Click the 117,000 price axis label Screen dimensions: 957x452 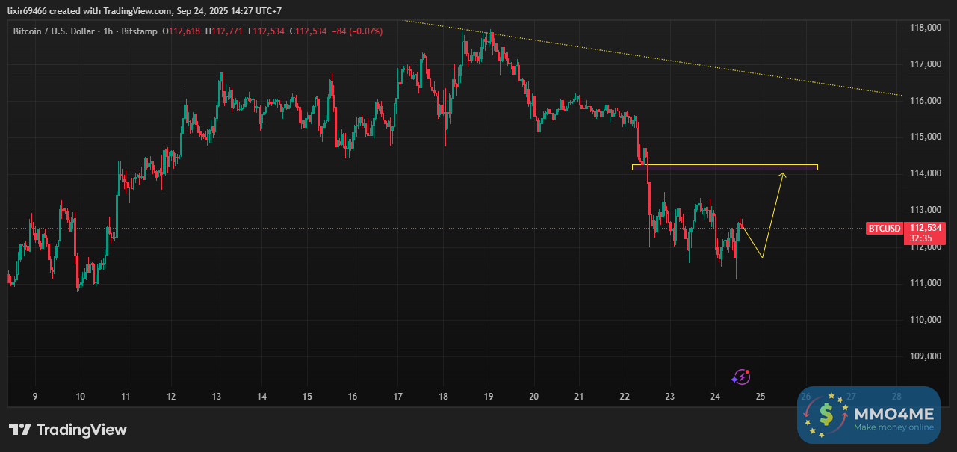(x=925, y=64)
